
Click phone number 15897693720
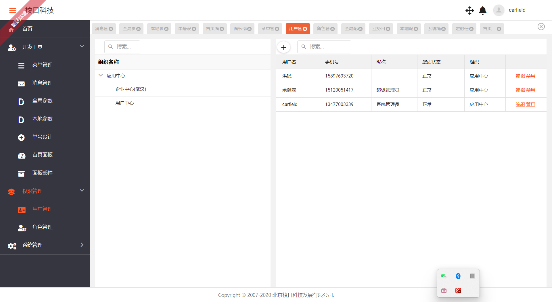(x=339, y=76)
